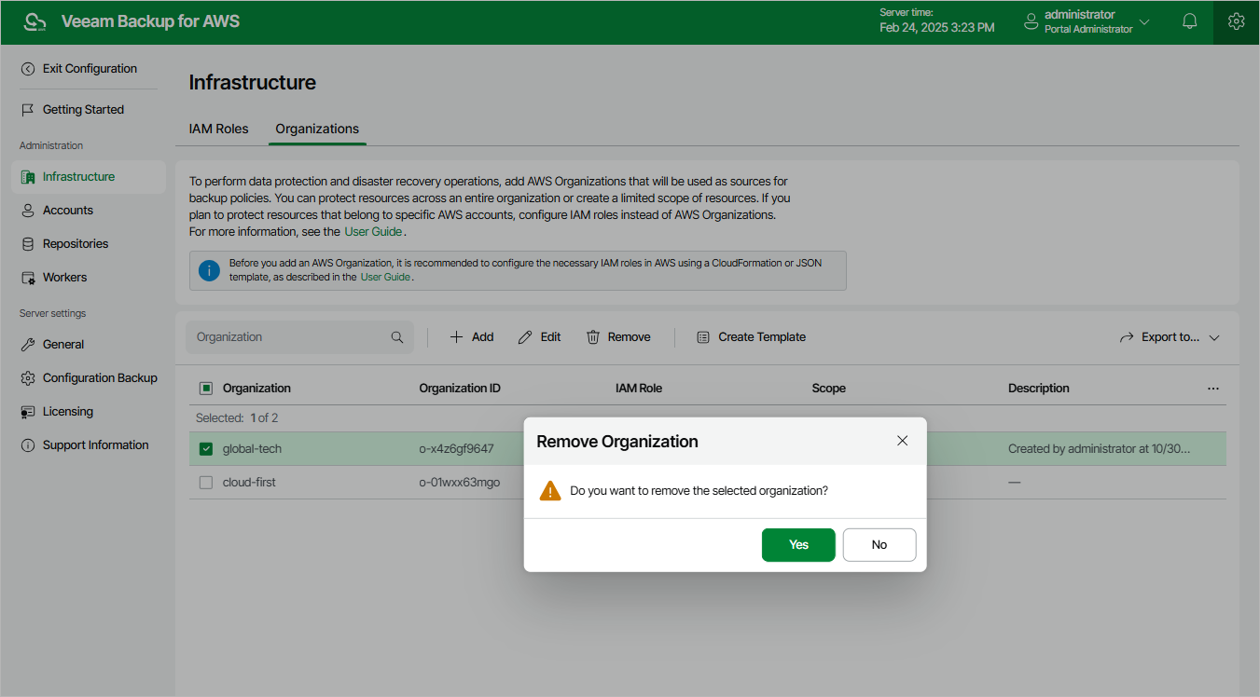This screenshot has width=1260, height=697.
Task: Open the administrator account dropdown
Action: click(1144, 21)
